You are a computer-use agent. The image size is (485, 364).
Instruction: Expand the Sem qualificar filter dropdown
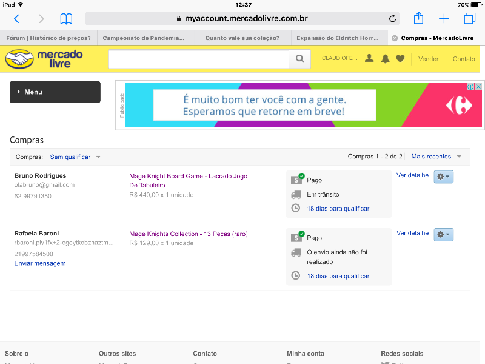pyautogui.click(x=75, y=157)
